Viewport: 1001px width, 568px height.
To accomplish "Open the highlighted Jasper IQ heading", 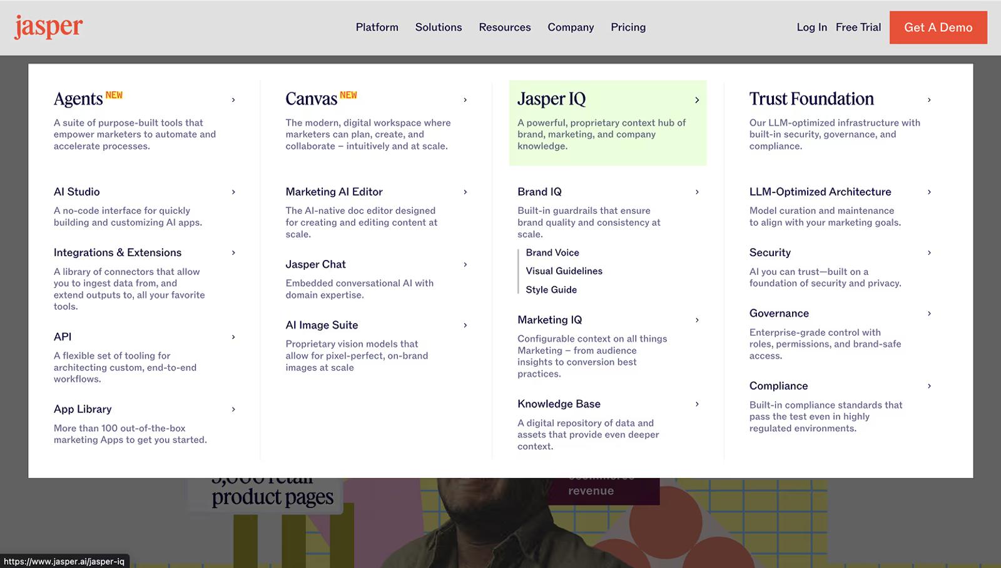I will coord(552,99).
